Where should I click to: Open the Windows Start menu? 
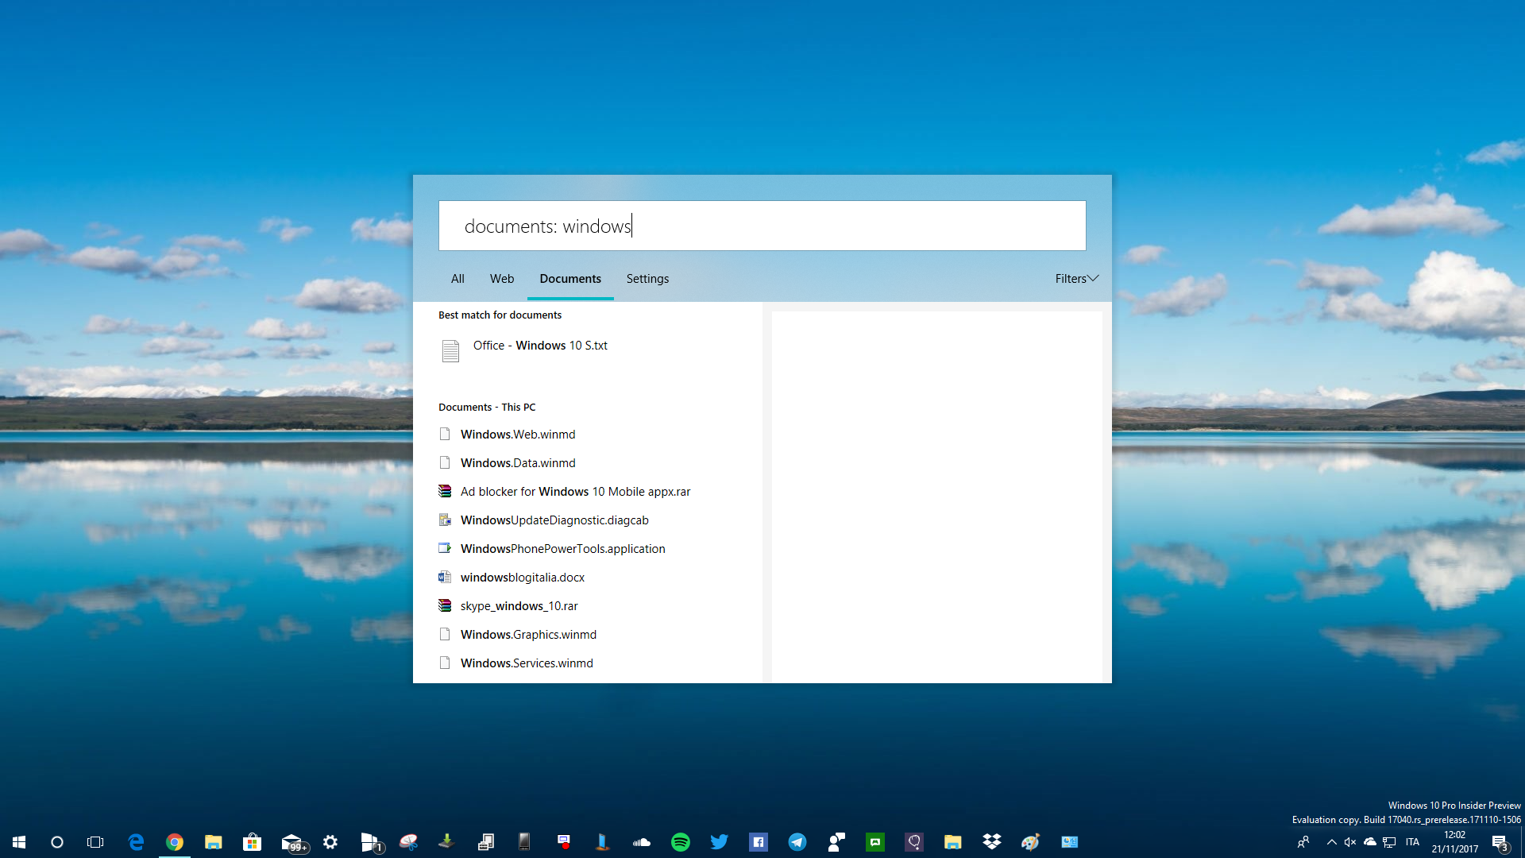pyautogui.click(x=19, y=842)
